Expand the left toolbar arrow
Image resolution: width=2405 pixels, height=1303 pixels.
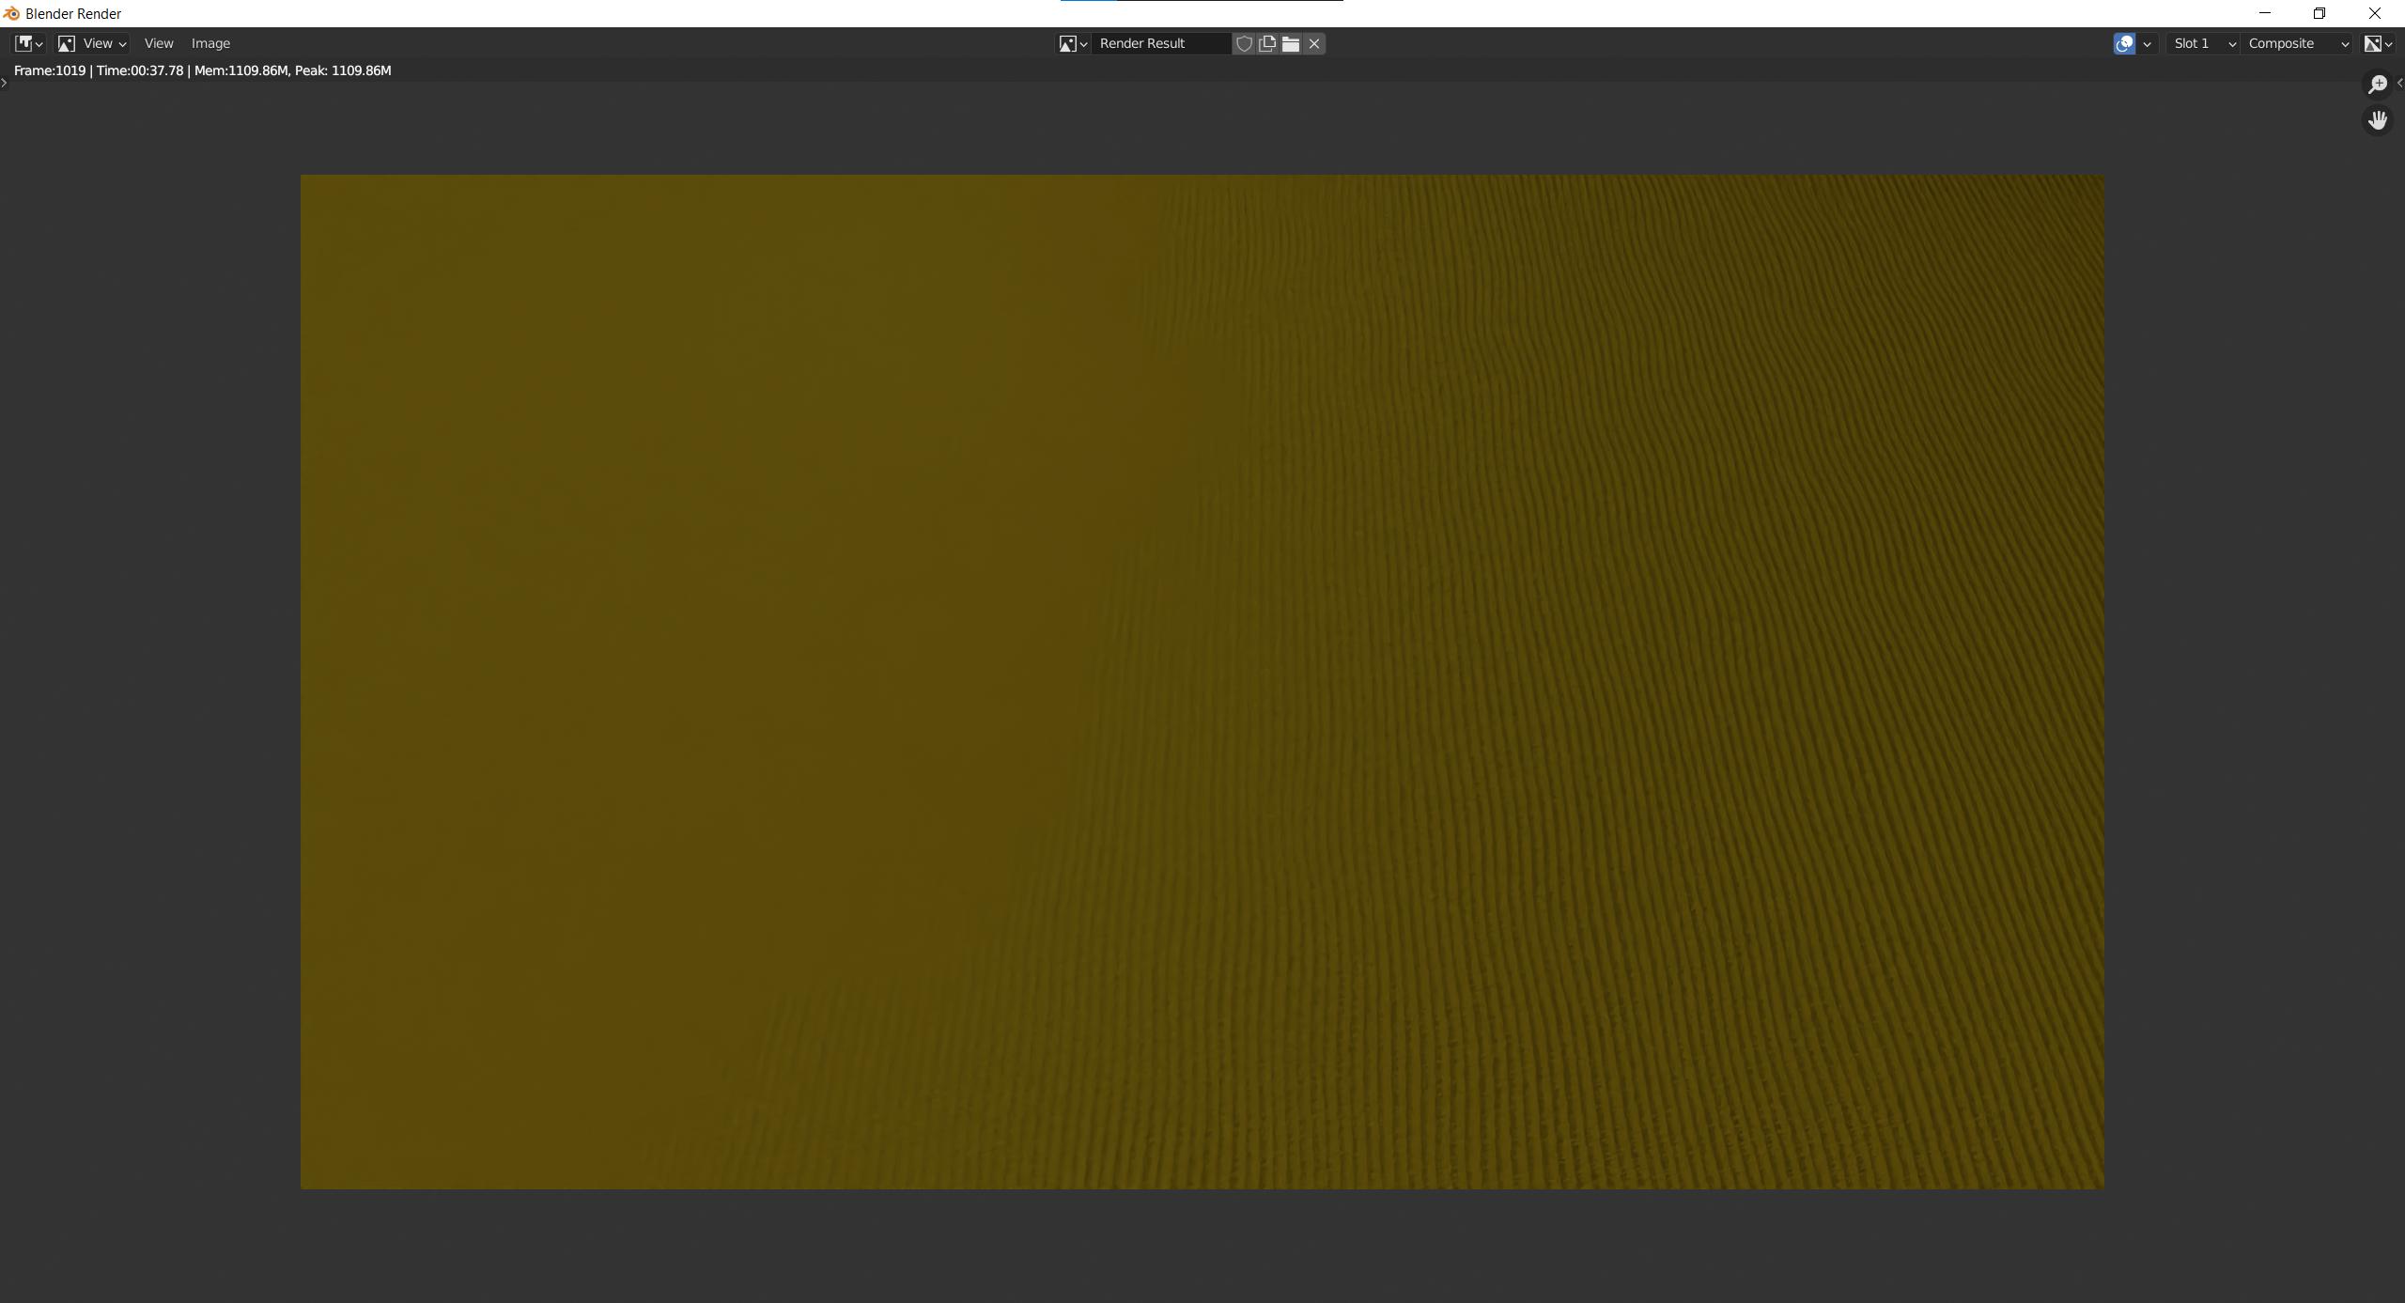click(5, 83)
